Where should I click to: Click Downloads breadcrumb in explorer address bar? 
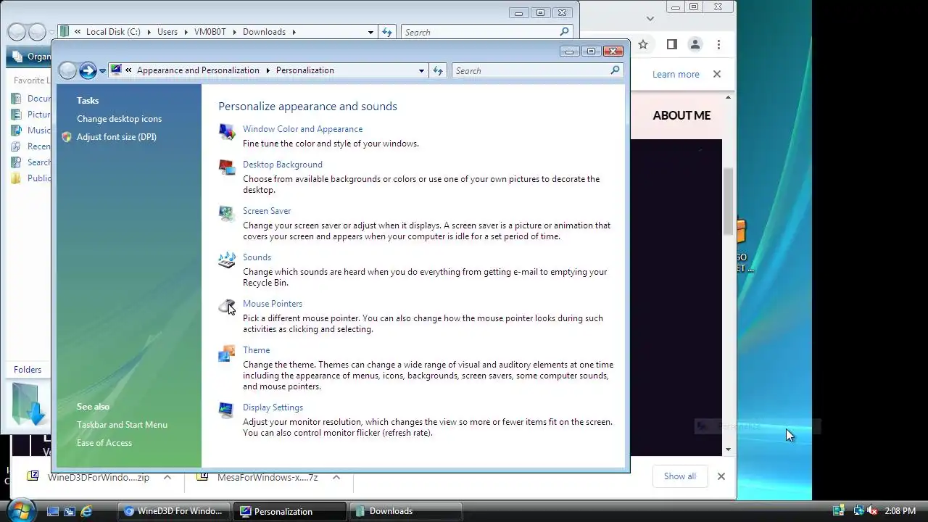[264, 32]
